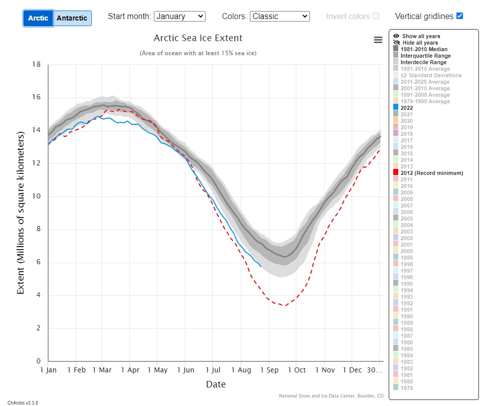The height and width of the screenshot is (406, 490).
Task: Select the Arctic tab
Action: point(38,18)
